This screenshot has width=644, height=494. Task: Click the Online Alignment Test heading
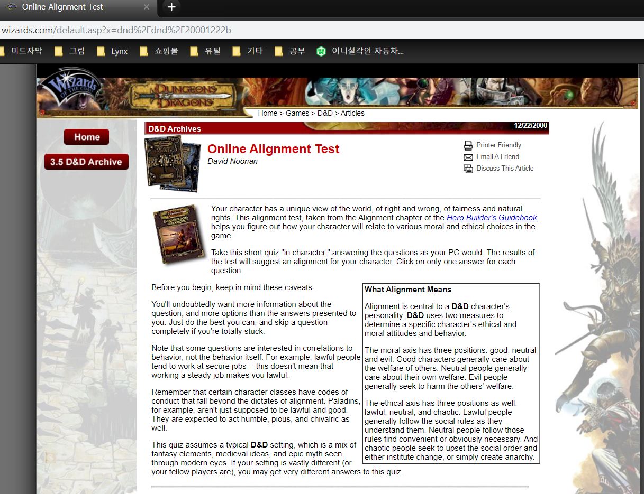point(273,149)
